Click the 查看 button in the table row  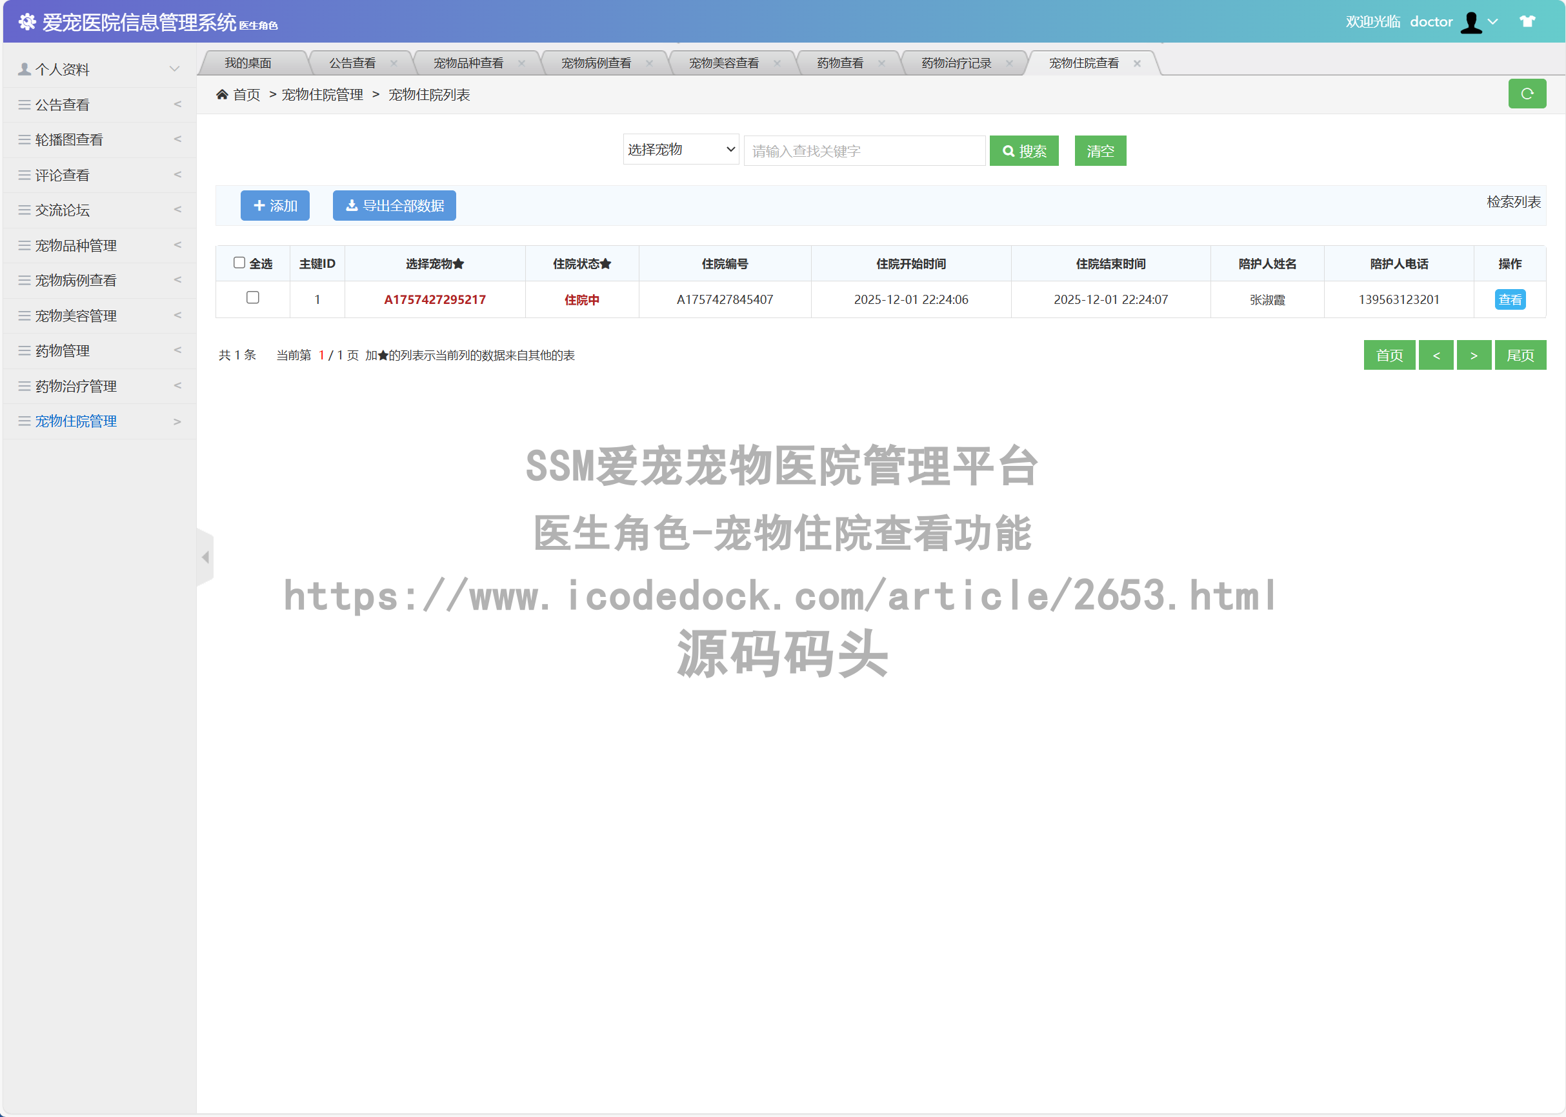coord(1510,300)
